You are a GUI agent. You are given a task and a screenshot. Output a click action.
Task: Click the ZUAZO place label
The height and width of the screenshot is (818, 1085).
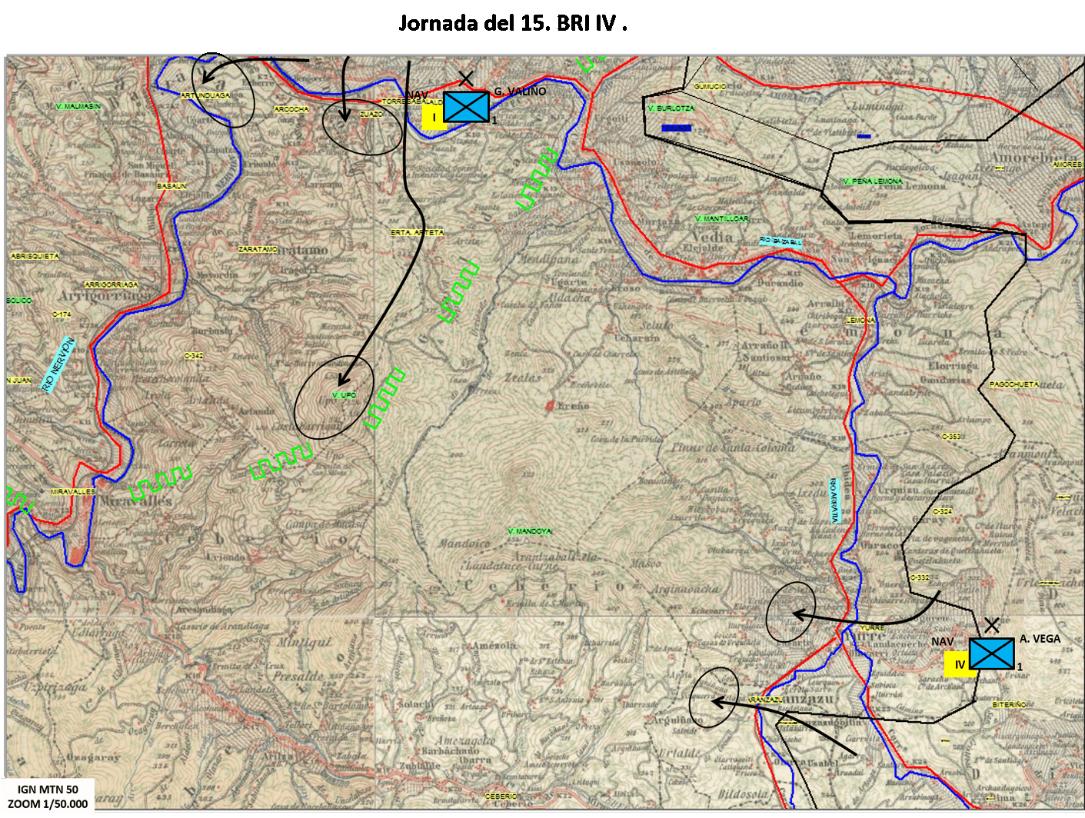371,114
